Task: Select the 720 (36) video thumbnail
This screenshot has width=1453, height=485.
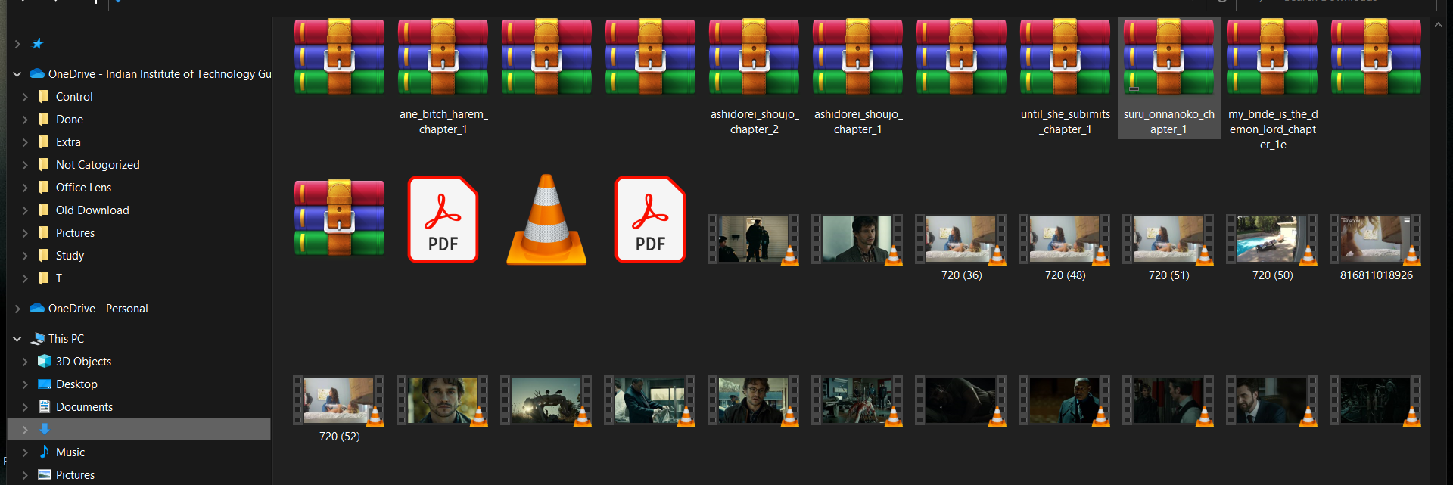Action: 961,239
